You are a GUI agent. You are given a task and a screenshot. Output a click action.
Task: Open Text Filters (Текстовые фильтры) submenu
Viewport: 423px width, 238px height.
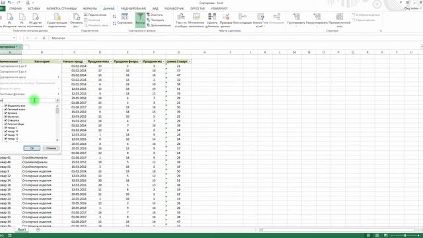tap(30, 94)
